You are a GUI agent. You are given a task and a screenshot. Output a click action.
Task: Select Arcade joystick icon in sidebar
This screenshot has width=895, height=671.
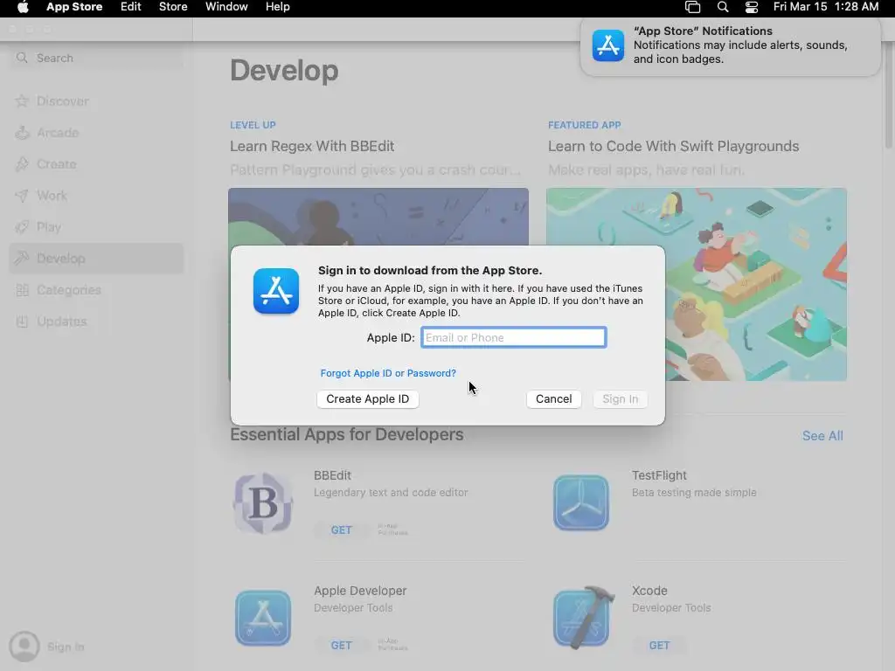click(22, 133)
